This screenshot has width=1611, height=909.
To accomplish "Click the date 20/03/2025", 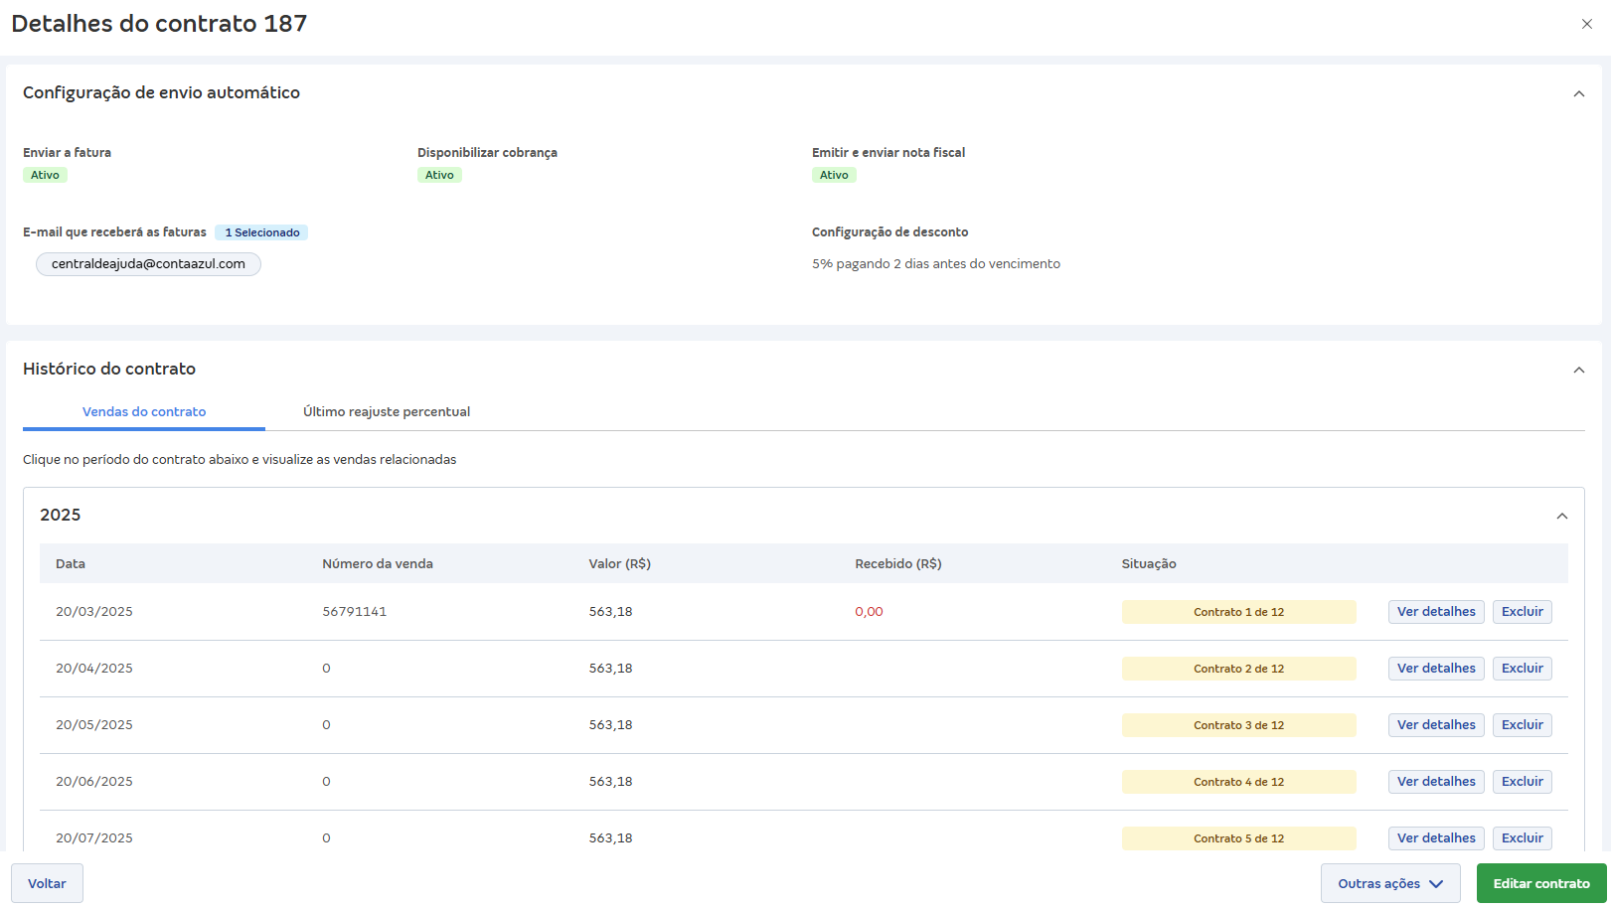I will pyautogui.click(x=94, y=612).
